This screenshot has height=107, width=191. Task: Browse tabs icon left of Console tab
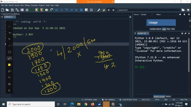click(x=135, y=33)
